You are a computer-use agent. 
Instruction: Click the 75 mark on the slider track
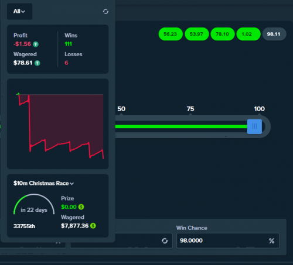click(190, 109)
